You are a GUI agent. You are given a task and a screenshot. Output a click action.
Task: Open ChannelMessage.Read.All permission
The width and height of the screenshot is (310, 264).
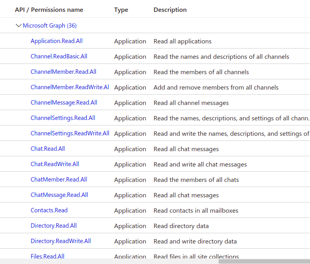64,103
